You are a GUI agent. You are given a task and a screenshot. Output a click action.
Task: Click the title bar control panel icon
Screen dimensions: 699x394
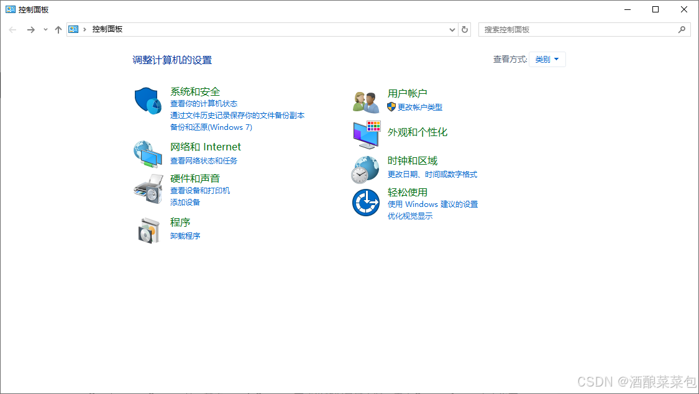11,9
